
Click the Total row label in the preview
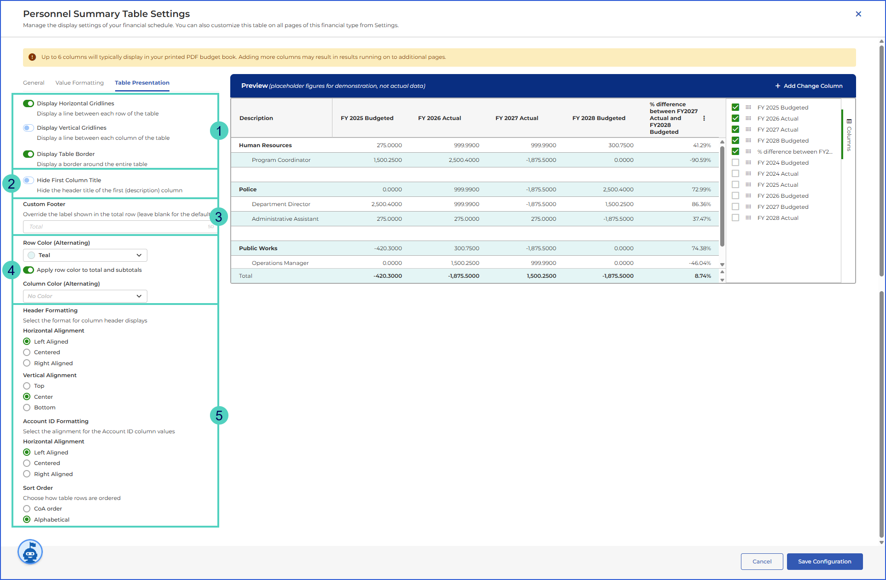(x=245, y=276)
